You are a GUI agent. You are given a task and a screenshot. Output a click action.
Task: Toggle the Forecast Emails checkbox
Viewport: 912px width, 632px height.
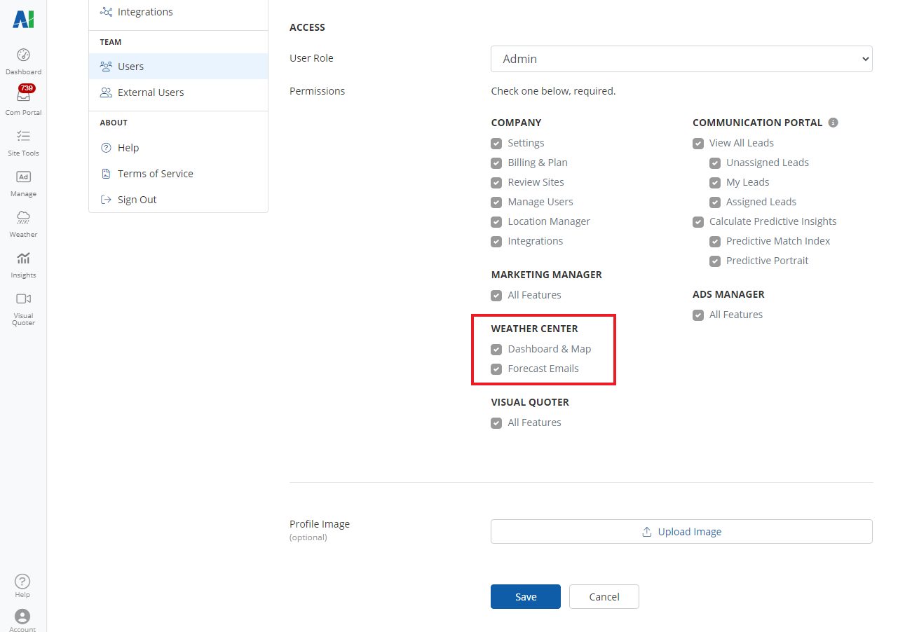[496, 369]
